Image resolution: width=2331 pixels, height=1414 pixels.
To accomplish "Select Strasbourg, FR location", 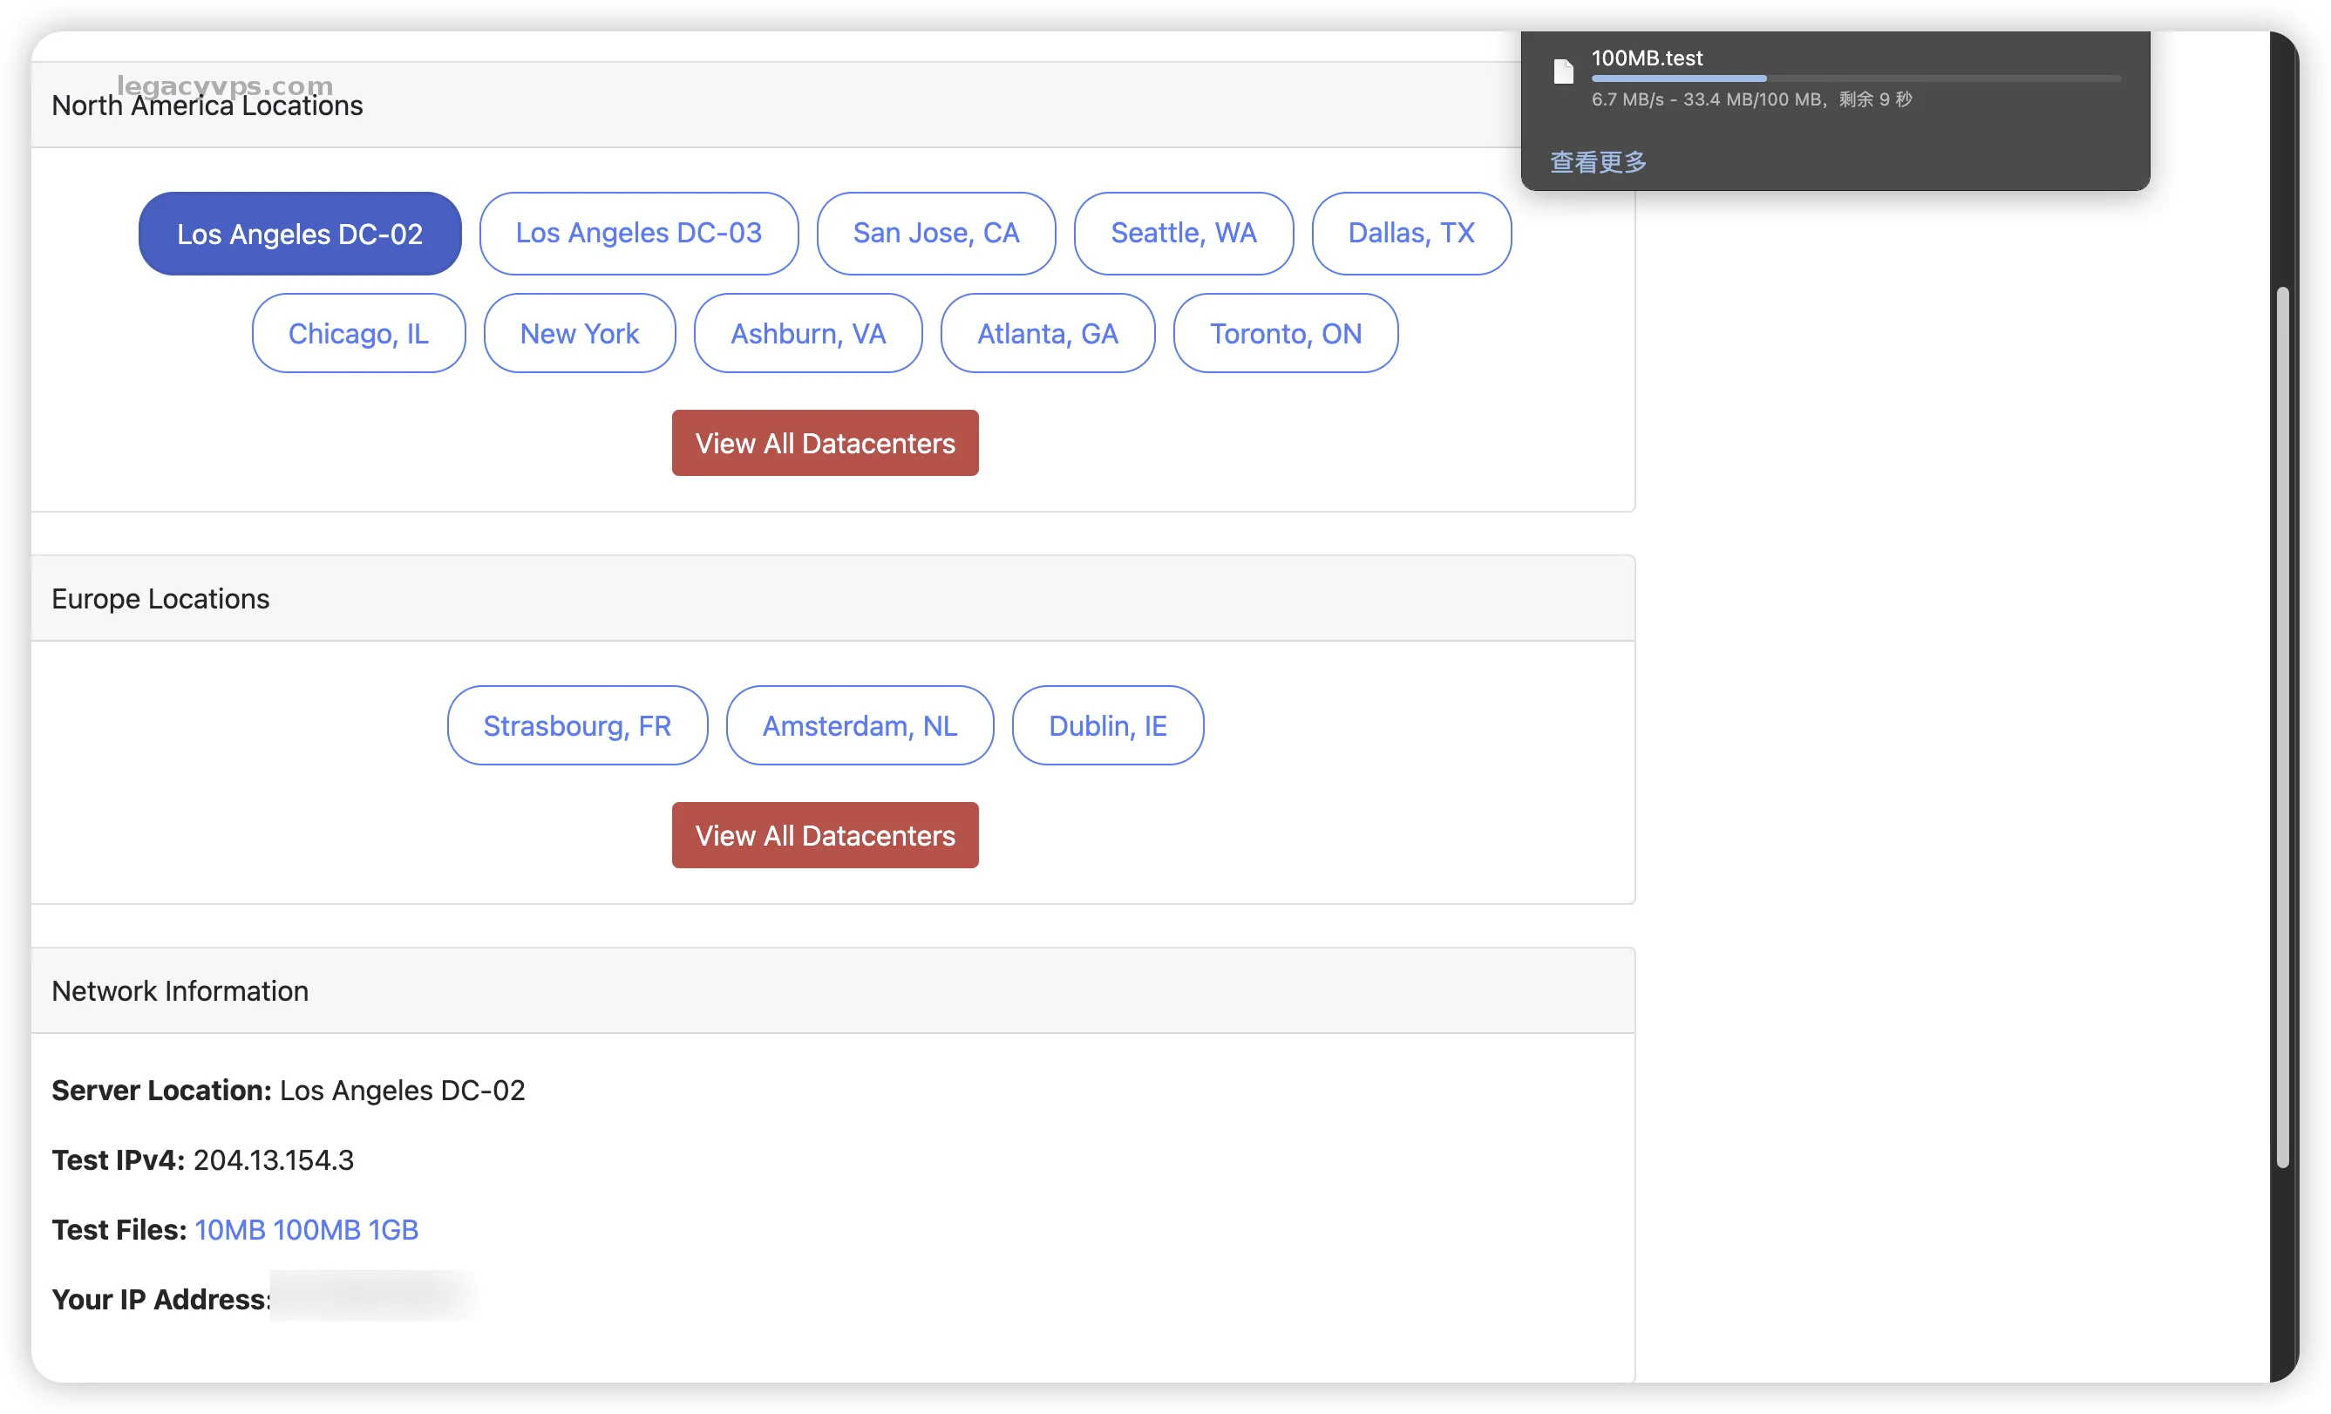I will (x=577, y=725).
